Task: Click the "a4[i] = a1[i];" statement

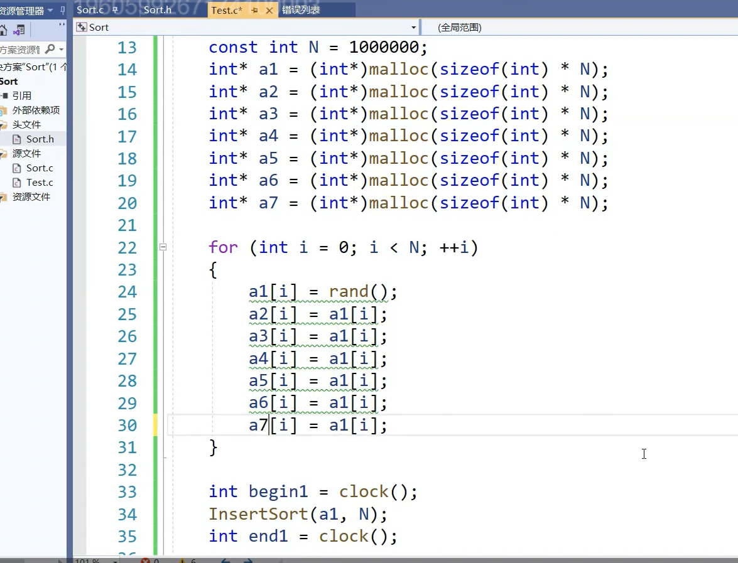Action: click(x=318, y=359)
